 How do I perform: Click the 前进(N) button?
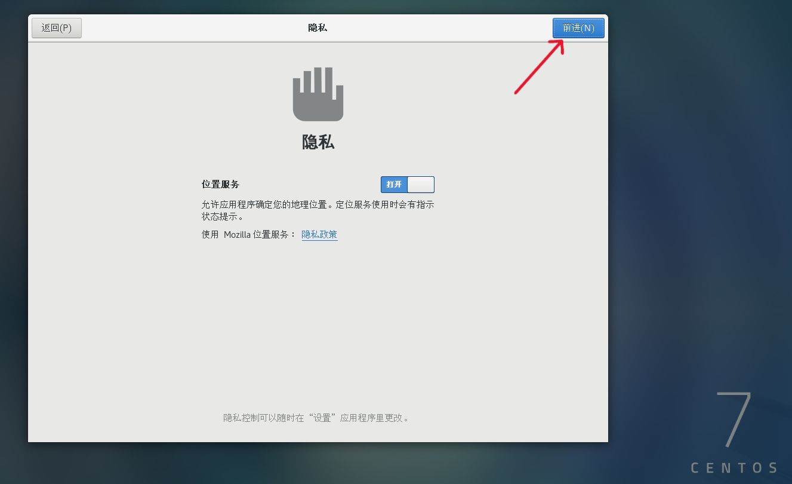578,28
